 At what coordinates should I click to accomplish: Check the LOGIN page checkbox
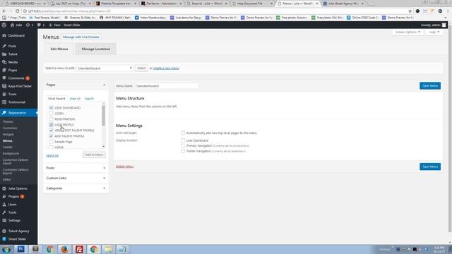[51, 114]
